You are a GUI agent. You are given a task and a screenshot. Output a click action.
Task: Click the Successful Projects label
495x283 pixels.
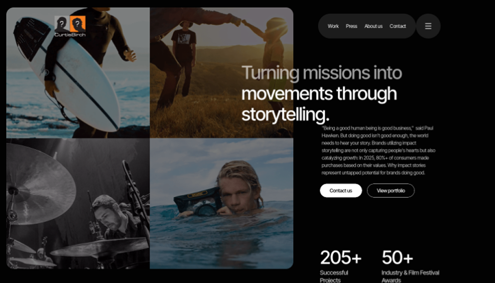[x=334, y=276]
